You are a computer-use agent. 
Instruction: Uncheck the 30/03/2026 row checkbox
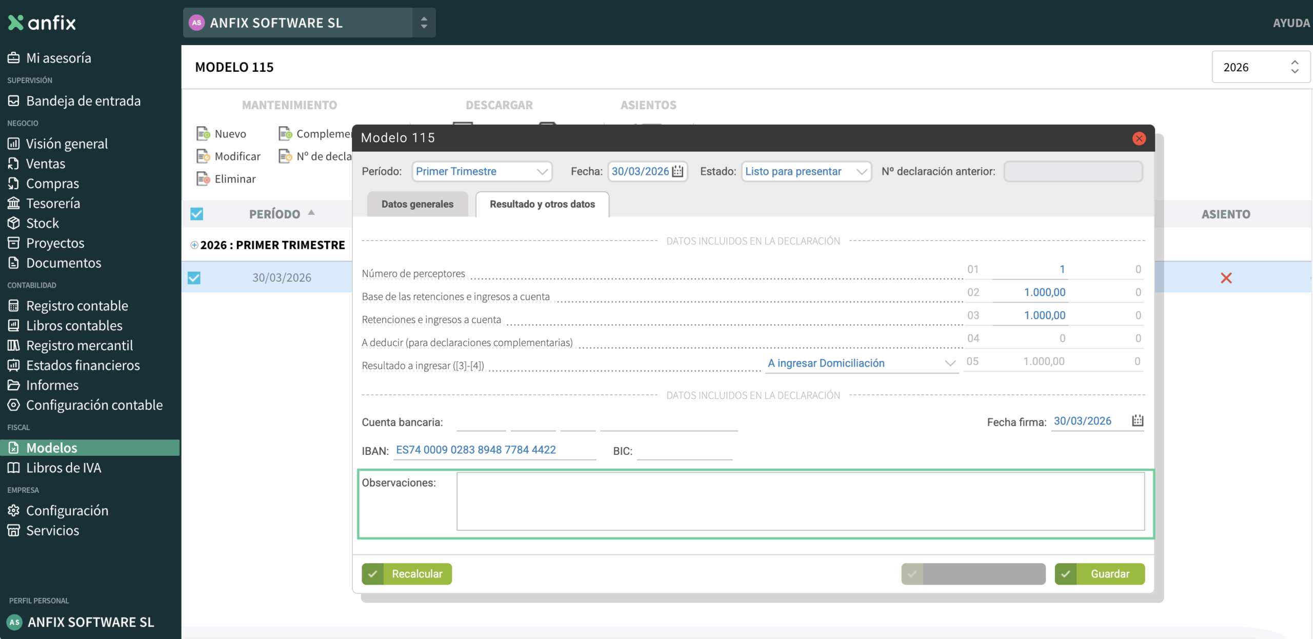click(194, 278)
